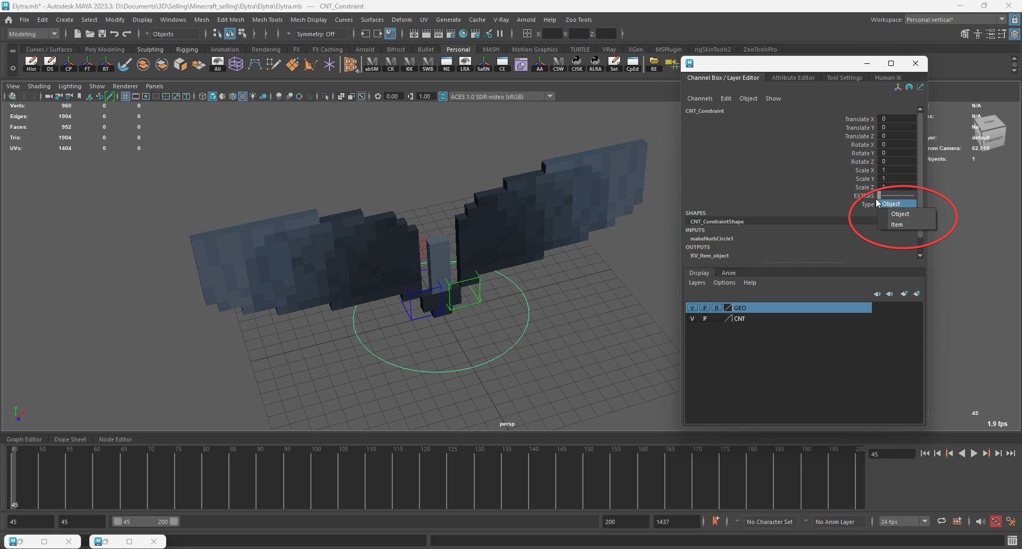
Task: Click the save scene icon
Action: coord(102,34)
